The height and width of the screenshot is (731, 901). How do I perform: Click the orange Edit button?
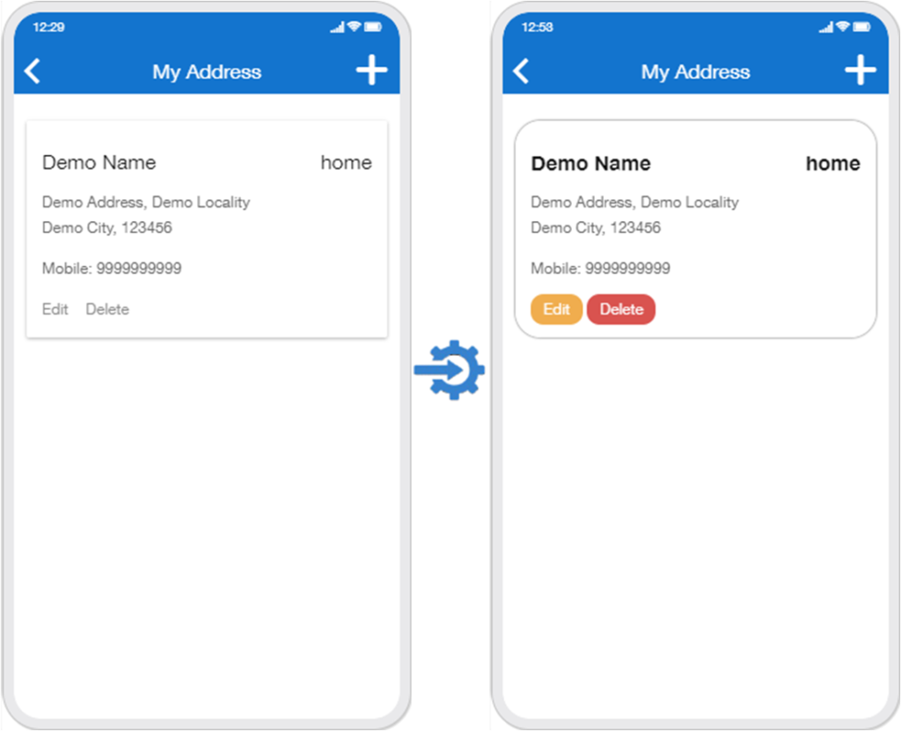(556, 309)
